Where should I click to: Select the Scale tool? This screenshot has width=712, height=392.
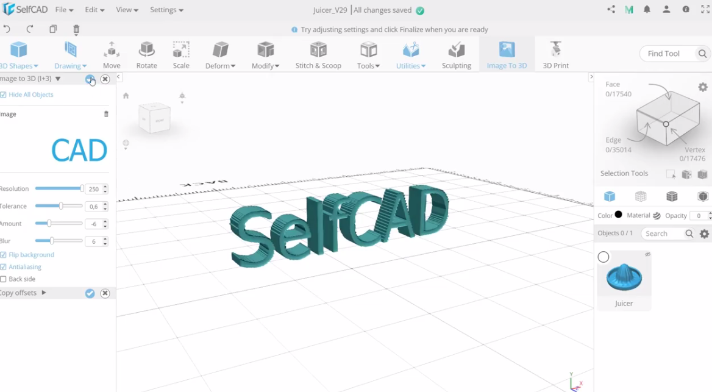click(181, 54)
